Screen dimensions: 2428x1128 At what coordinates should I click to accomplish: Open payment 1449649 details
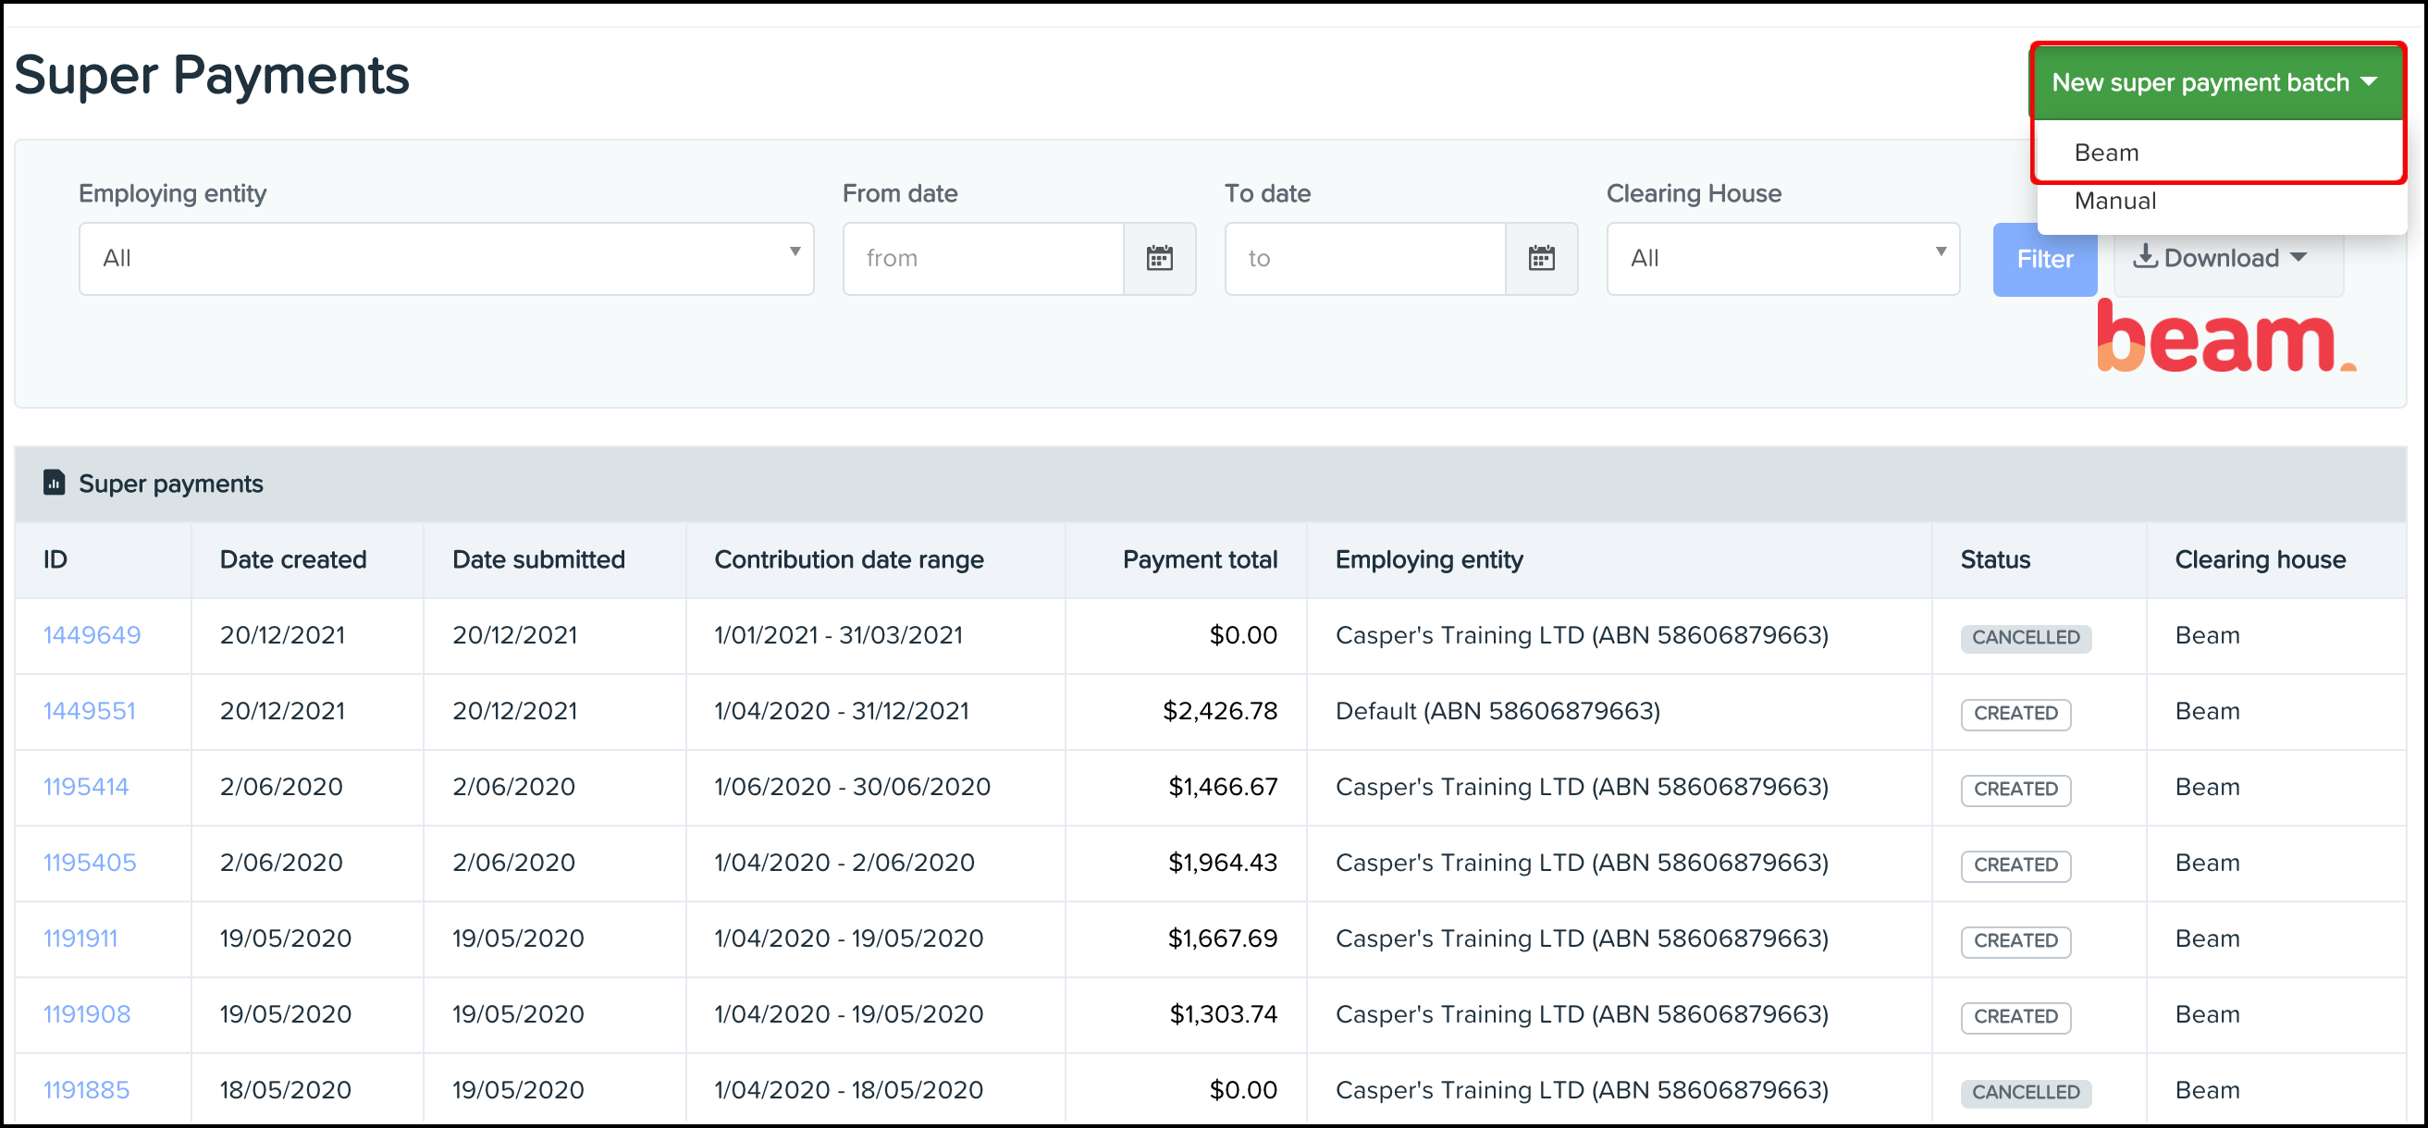point(92,635)
